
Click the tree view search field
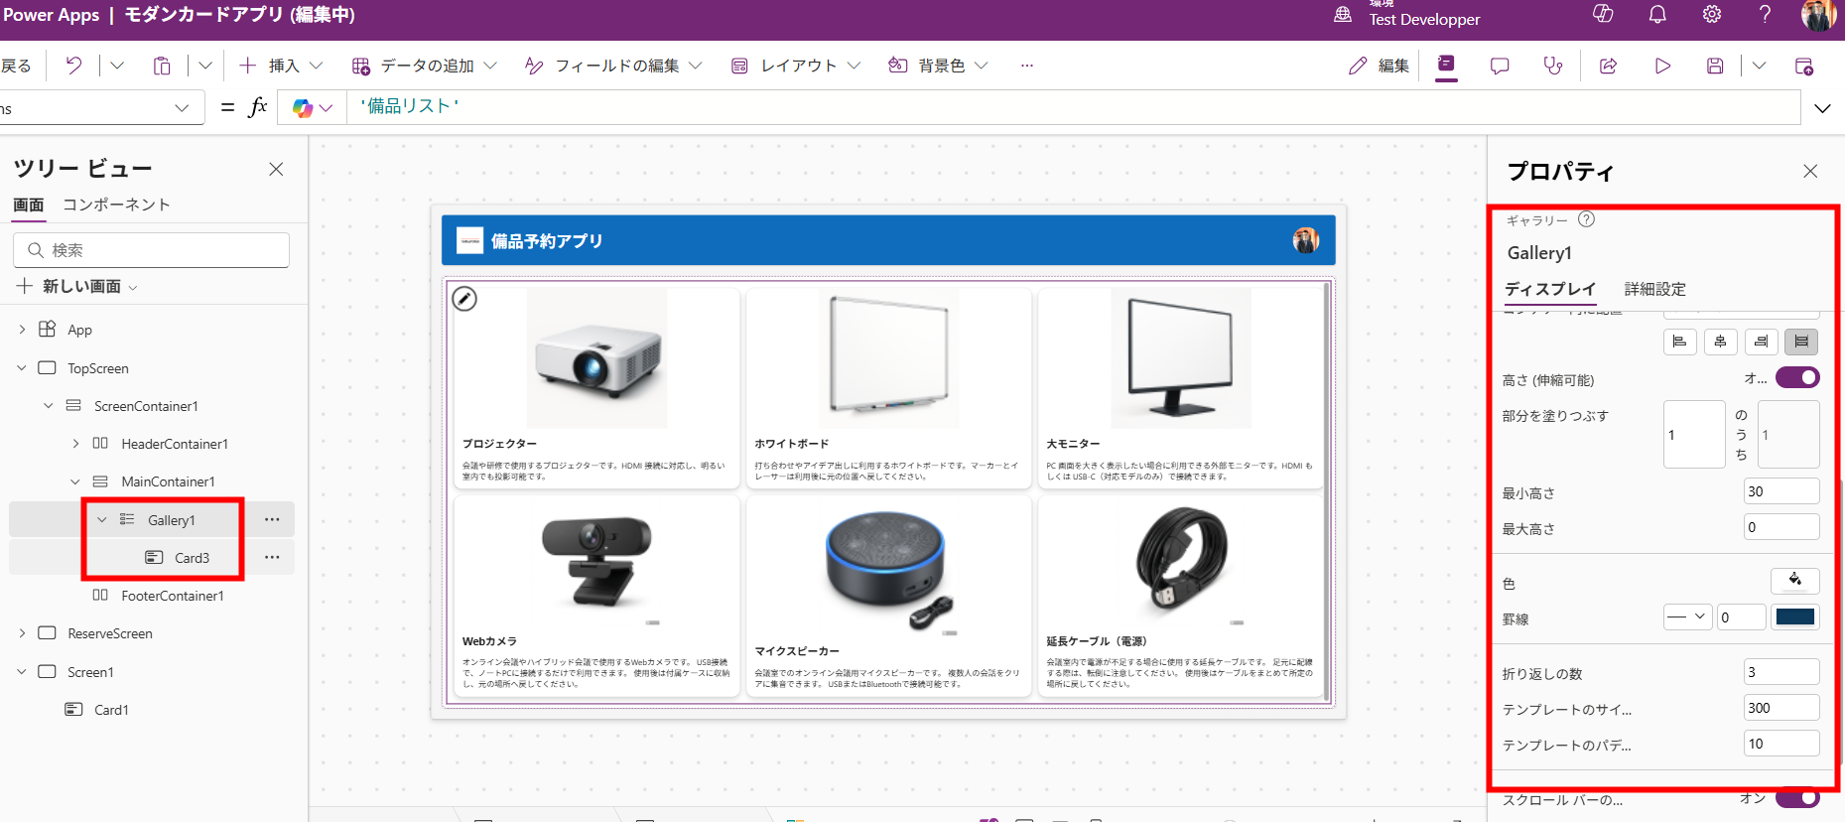tap(152, 250)
